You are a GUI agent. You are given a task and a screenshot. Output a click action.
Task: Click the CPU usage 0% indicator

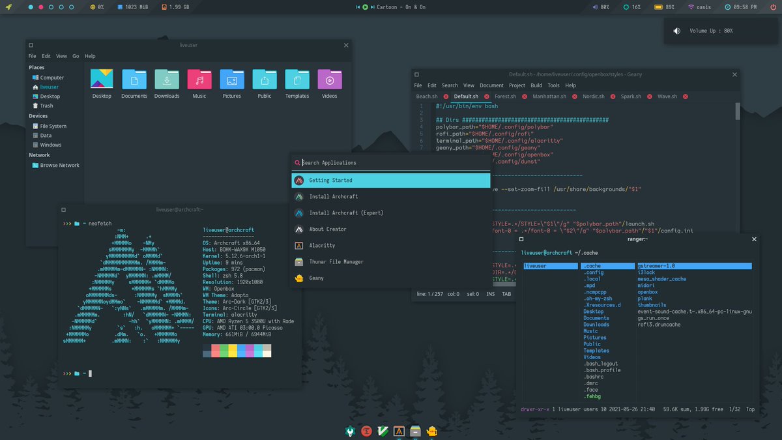[96, 7]
